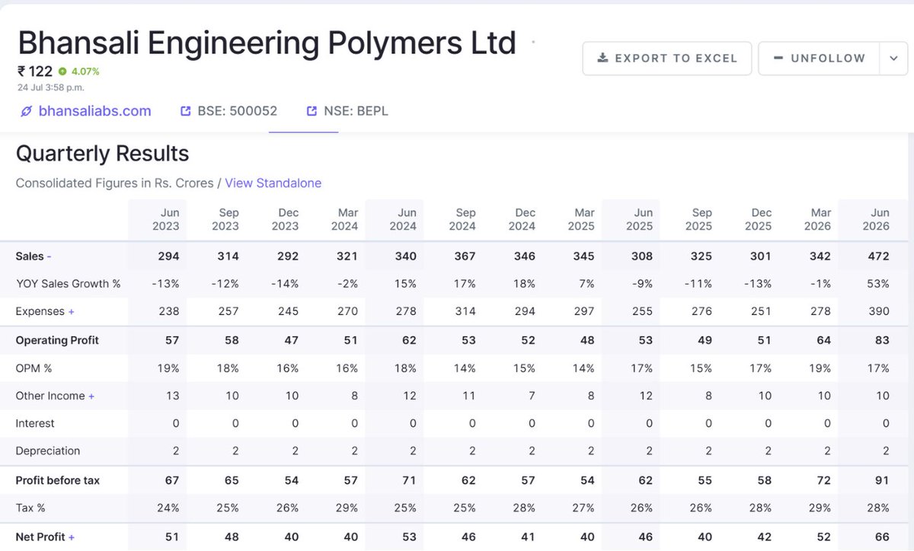This screenshot has width=914, height=551.
Task: Click the Depreciation row label
Action: (48, 451)
